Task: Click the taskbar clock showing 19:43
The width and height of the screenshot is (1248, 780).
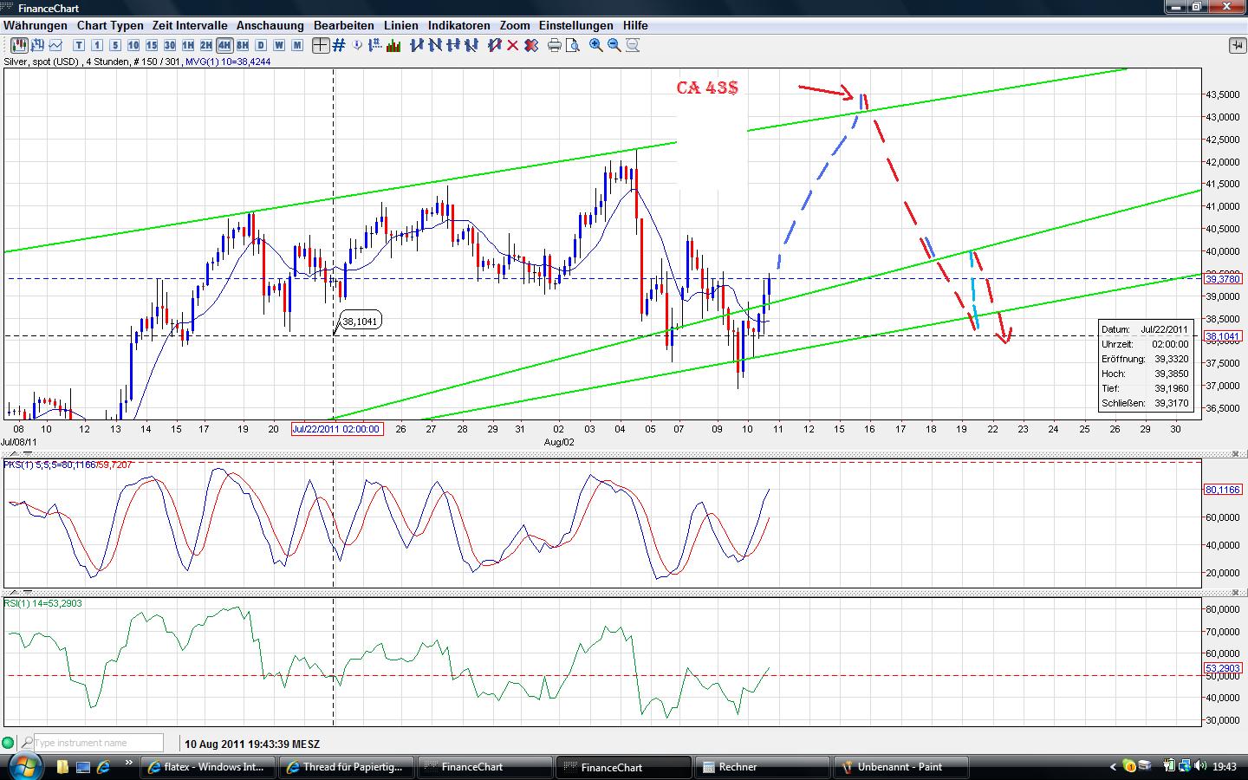Action: 1225,767
